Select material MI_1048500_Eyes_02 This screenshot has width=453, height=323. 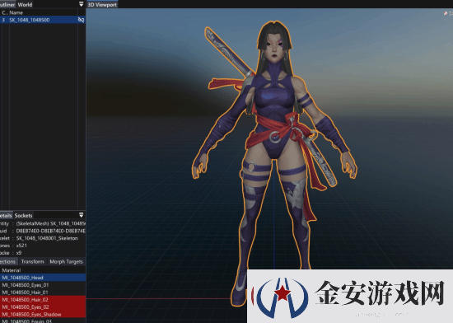point(43,307)
